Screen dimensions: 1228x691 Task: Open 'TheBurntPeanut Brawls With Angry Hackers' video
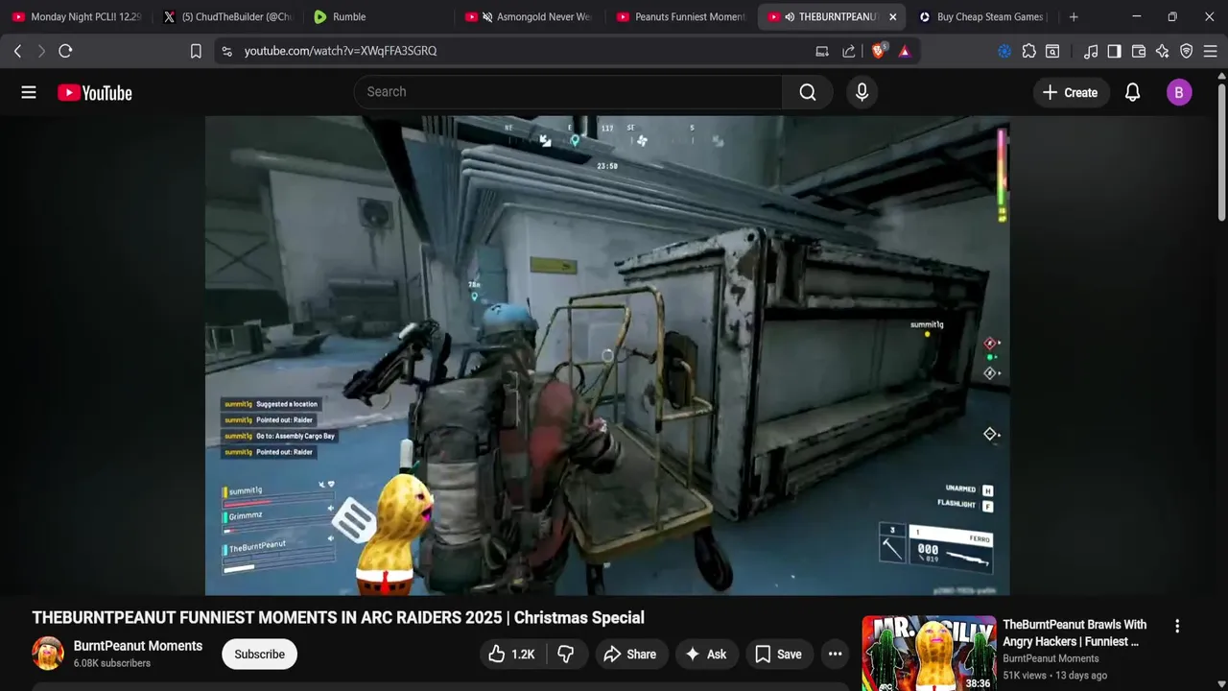click(1074, 632)
